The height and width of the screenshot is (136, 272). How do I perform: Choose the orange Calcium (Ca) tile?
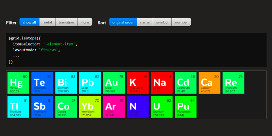209,83
